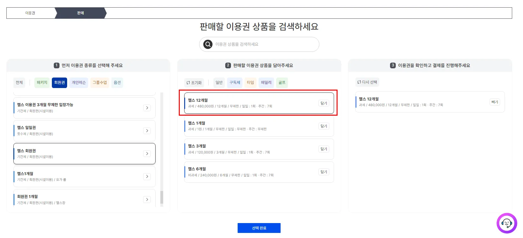The height and width of the screenshot is (238, 523).
Task: Switch to the 패키지 category tab
Action: coord(42,83)
